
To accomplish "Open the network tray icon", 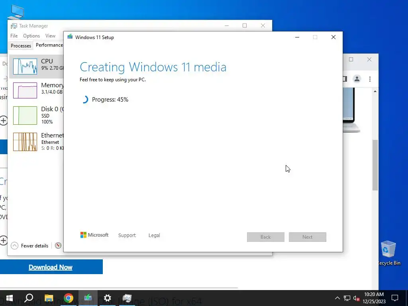I will coord(347,298).
